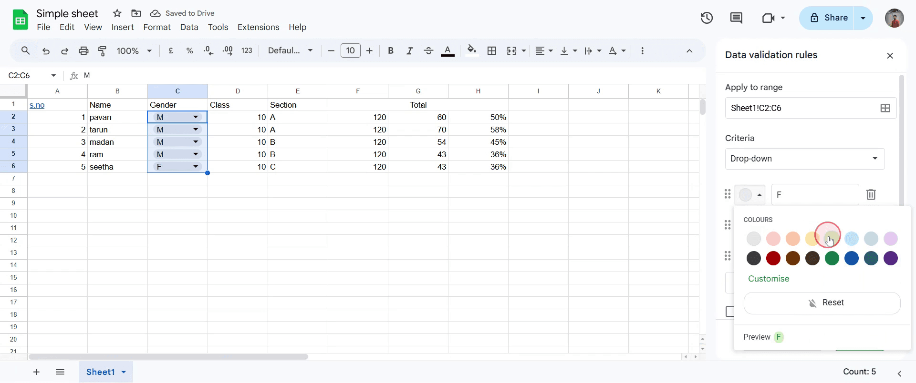Edit the F item value field
The image size is (916, 383).
[x=815, y=195]
